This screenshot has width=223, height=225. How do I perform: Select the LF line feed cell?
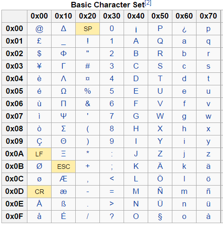39,154
